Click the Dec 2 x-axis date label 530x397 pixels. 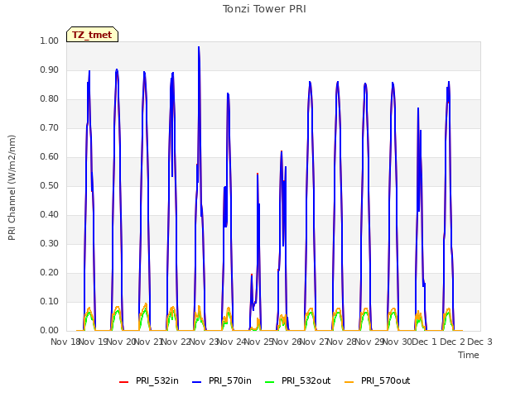point(453,342)
